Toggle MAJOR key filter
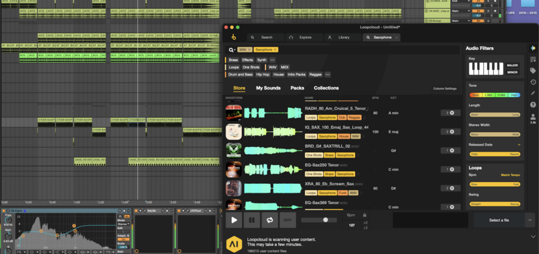 click(512, 65)
